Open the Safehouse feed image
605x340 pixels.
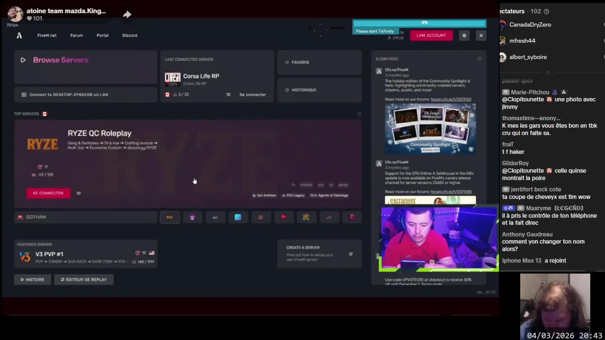pyautogui.click(x=430, y=201)
